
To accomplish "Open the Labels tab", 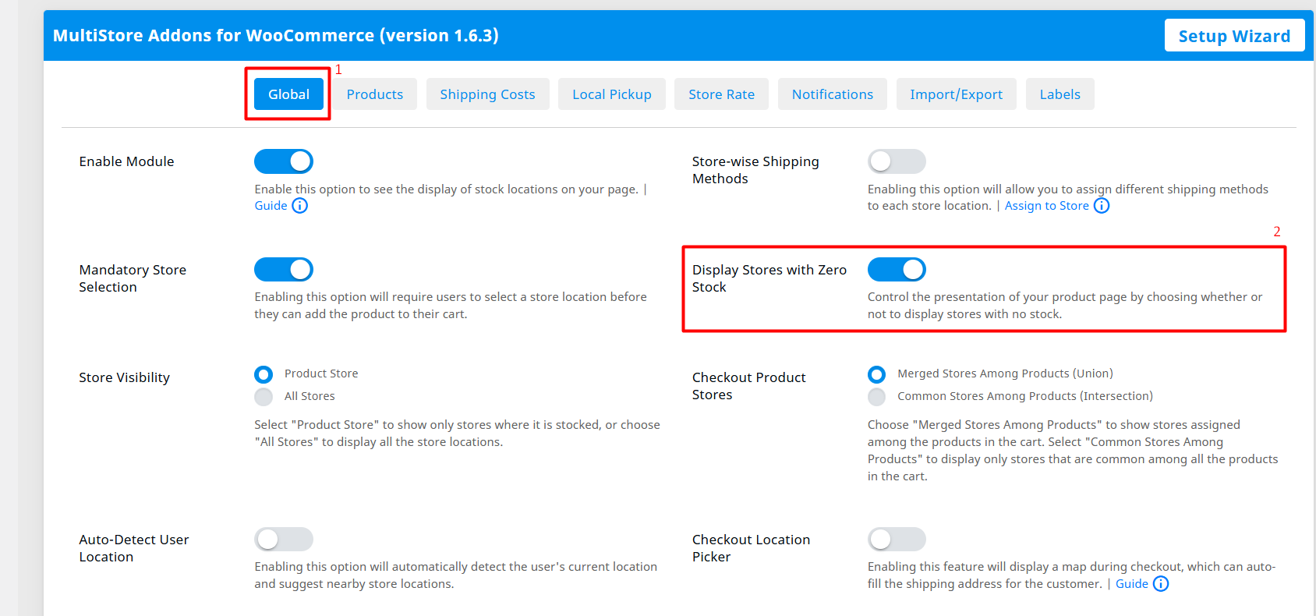I will pyautogui.click(x=1060, y=94).
